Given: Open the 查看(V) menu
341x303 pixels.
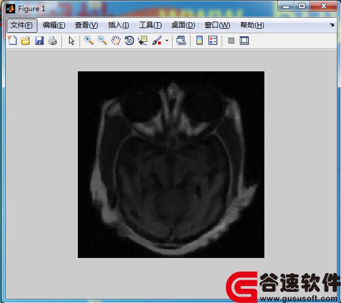Looking at the screenshot, I should [x=86, y=25].
